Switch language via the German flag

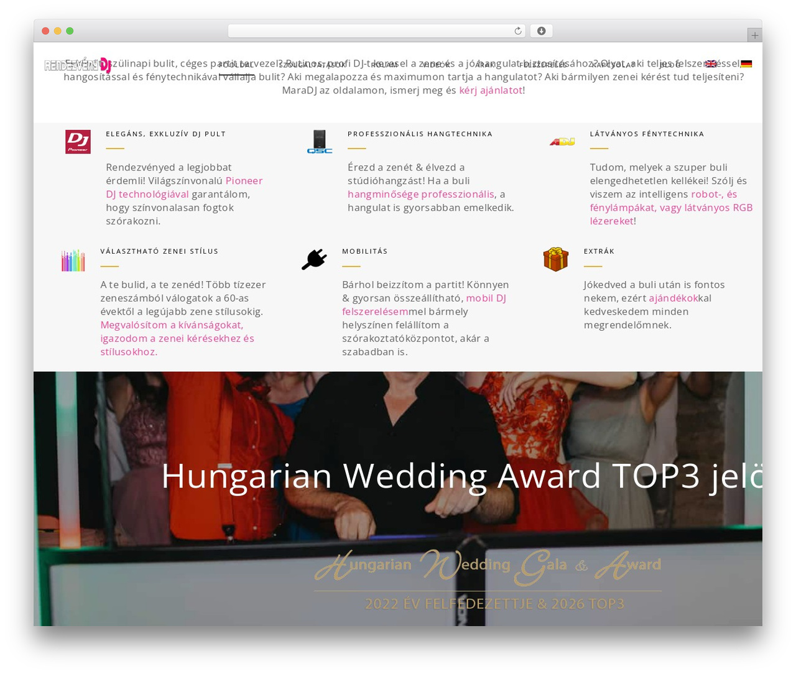[x=746, y=64]
